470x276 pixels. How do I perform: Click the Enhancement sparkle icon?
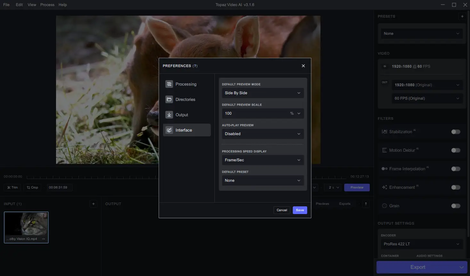pos(385,187)
